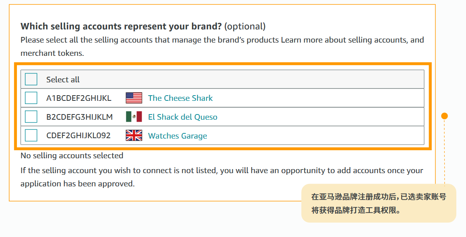The image size is (466, 237).
Task: Open the El Shack del Queso link
Action: pyautogui.click(x=182, y=117)
